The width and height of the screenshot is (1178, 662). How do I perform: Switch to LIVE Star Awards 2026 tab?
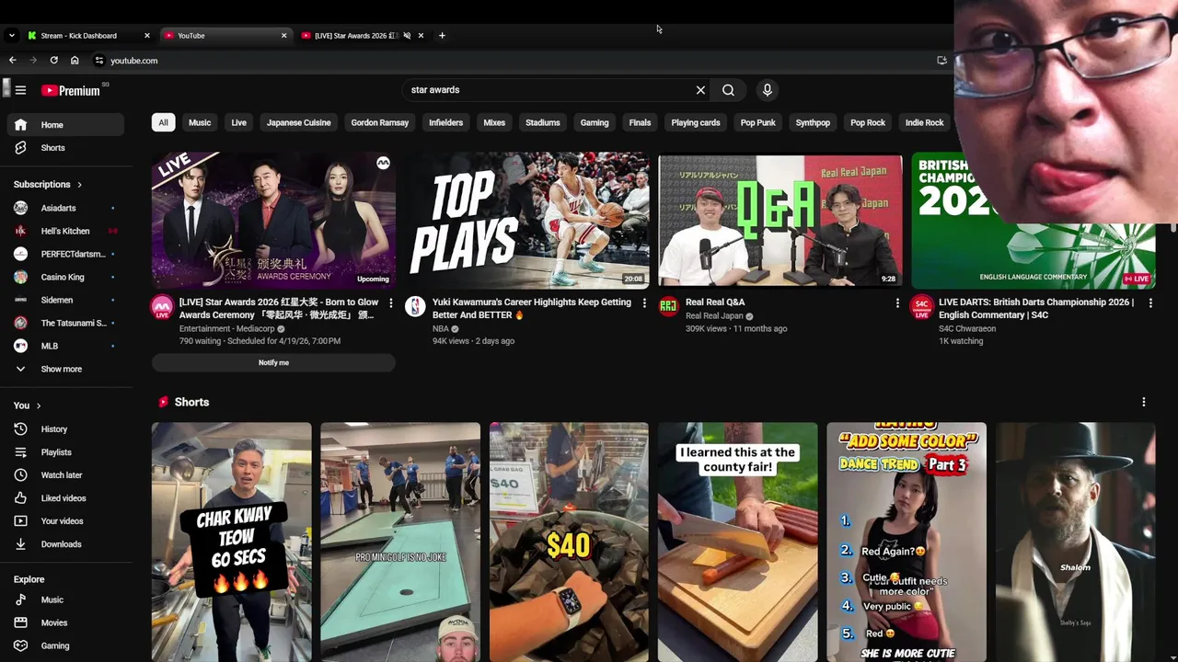354,36
